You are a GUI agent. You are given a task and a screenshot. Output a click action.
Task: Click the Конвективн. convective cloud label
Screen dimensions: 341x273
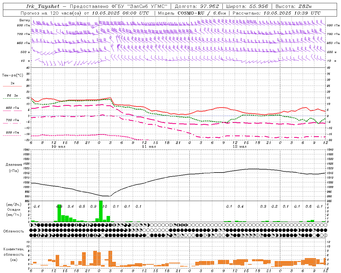[14, 249]
